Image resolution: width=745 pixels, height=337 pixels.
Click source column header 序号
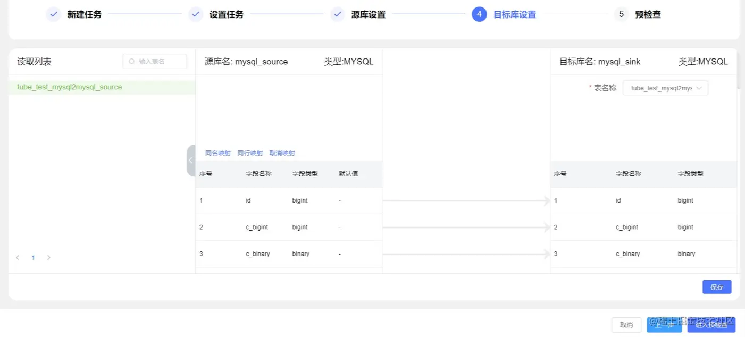pyautogui.click(x=206, y=174)
